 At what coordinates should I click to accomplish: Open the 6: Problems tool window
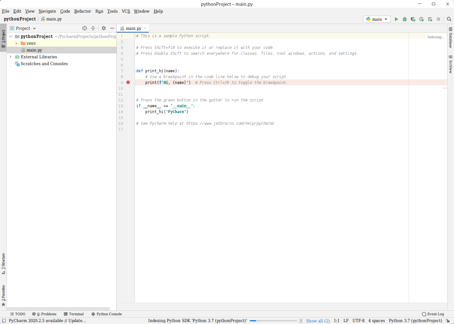[44, 314]
